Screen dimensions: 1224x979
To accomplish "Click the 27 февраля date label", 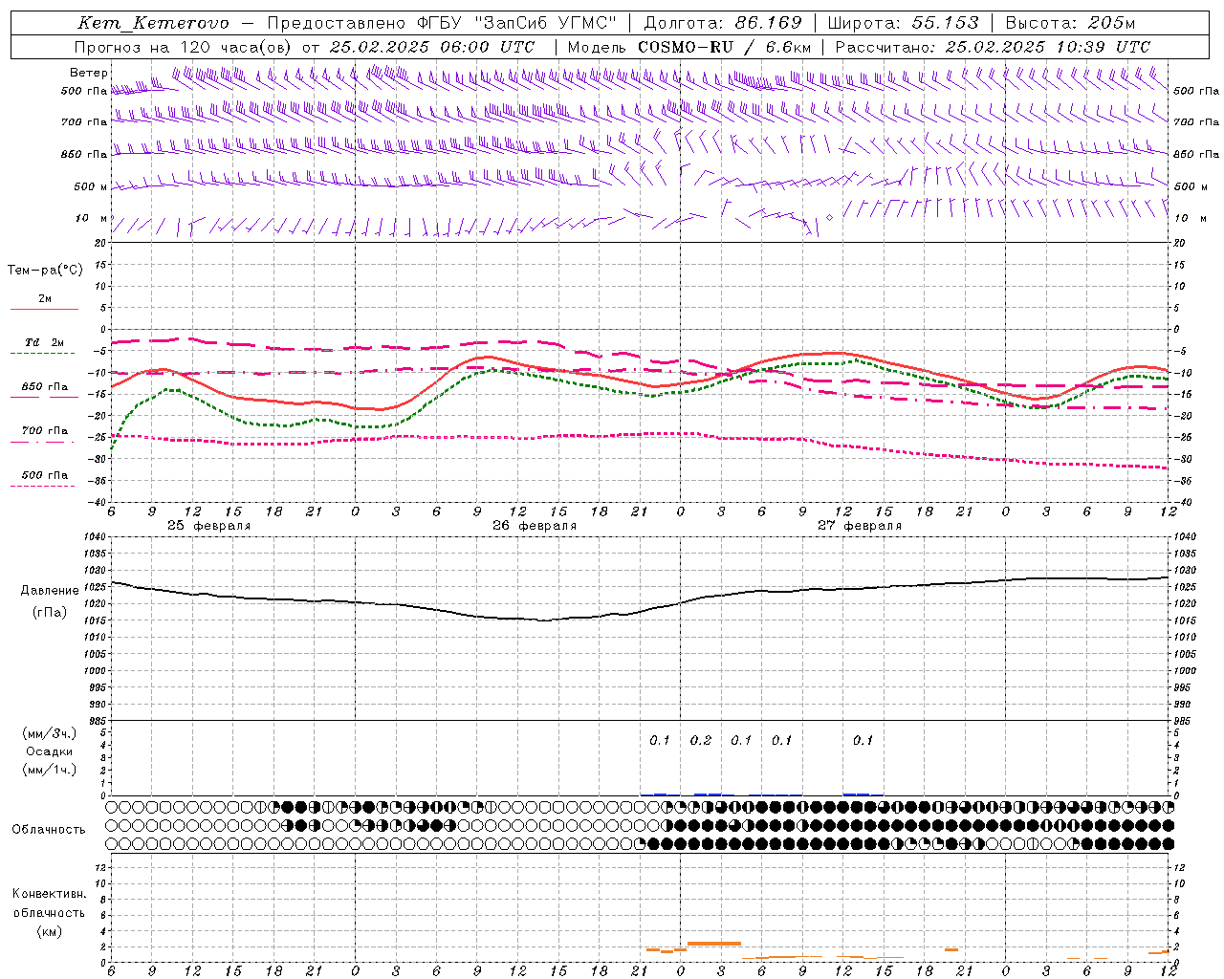I will (x=860, y=526).
